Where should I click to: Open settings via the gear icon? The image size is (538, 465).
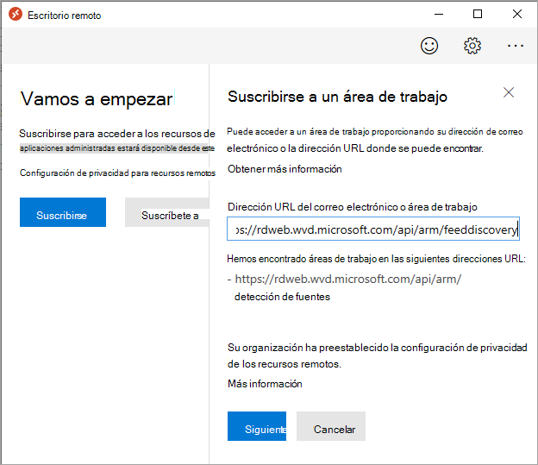[x=472, y=46]
